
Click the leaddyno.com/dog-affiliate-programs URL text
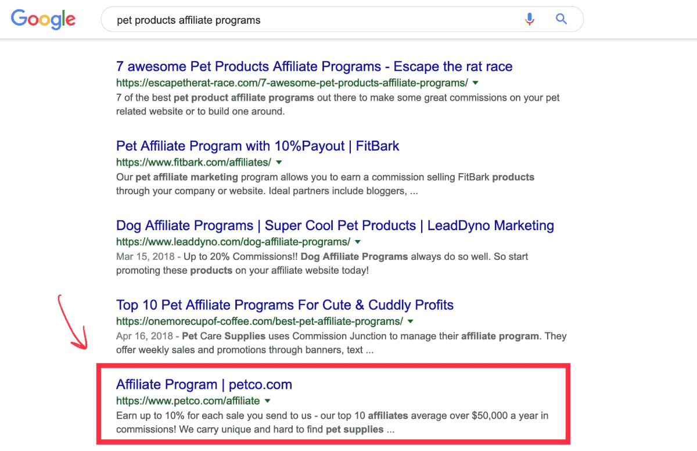point(231,242)
